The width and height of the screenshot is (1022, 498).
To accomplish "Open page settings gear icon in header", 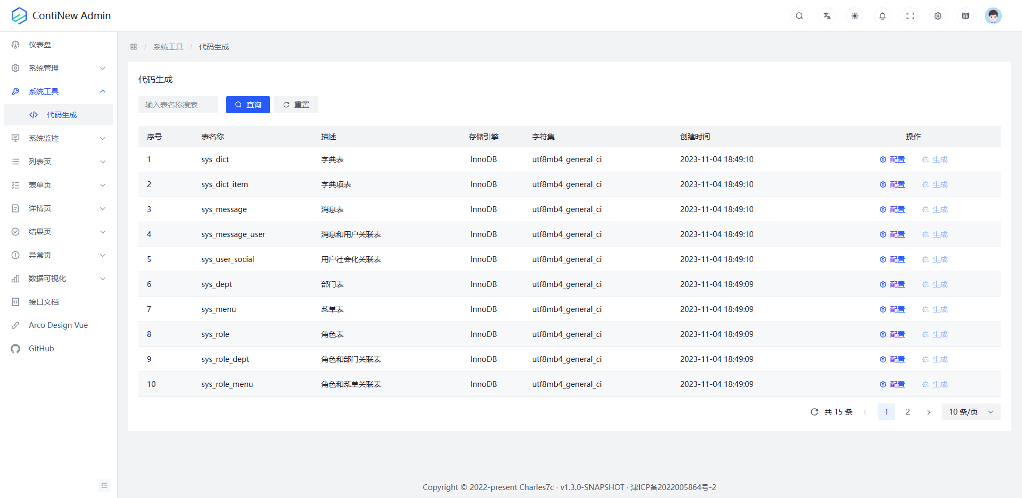I will pos(937,16).
